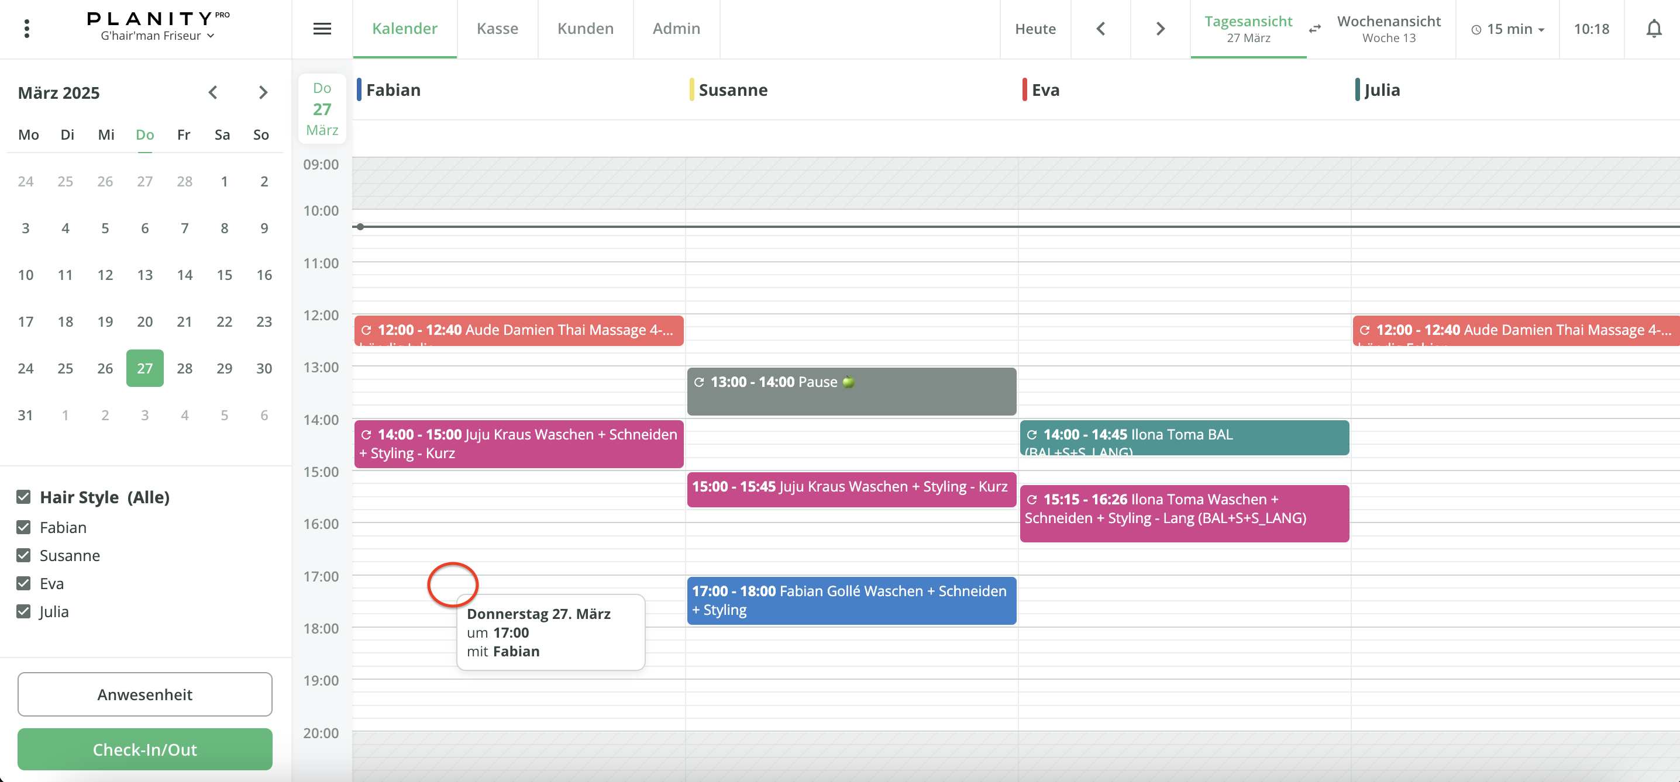The height and width of the screenshot is (782, 1680).
Task: Switch to Wochenansicht Woche 13
Action: click(1388, 29)
